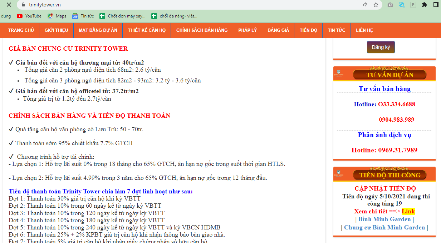This screenshot has height=243, width=441.
Task: Select CHÍNH SÁCH BÁN HÀNG in navigation
Action: click(x=202, y=30)
